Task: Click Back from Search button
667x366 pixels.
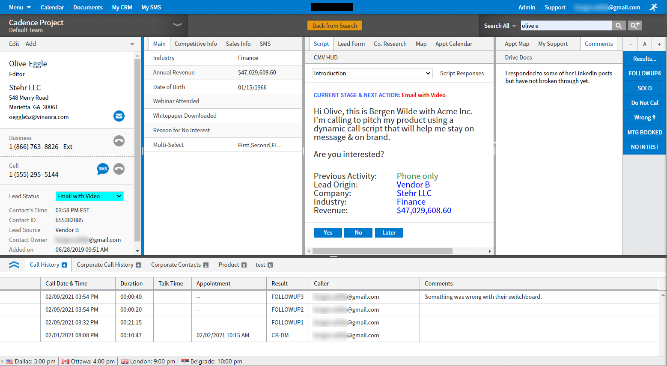Action: tap(334, 26)
